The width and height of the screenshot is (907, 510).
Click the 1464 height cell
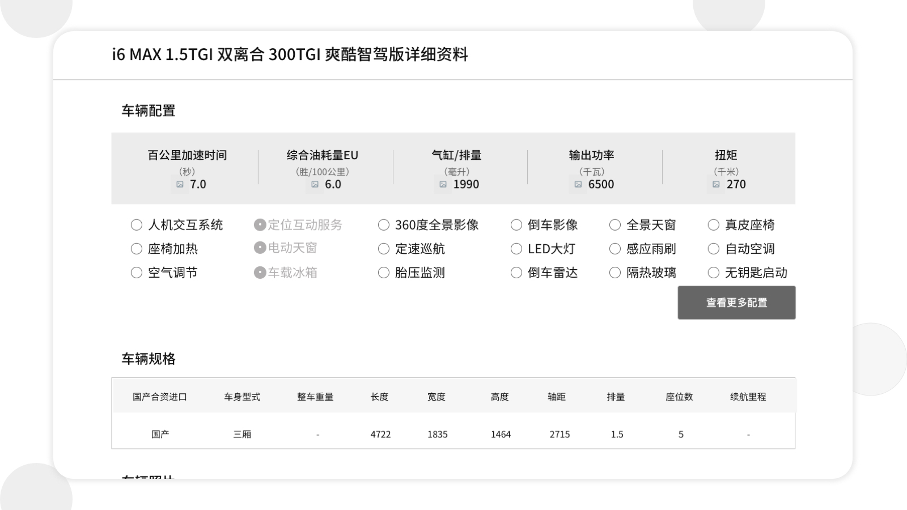[501, 434]
